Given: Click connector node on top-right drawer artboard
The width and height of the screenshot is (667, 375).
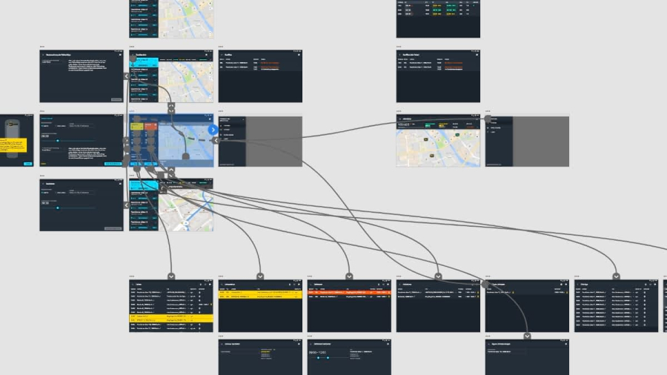Looking at the screenshot, I should 488,118.
